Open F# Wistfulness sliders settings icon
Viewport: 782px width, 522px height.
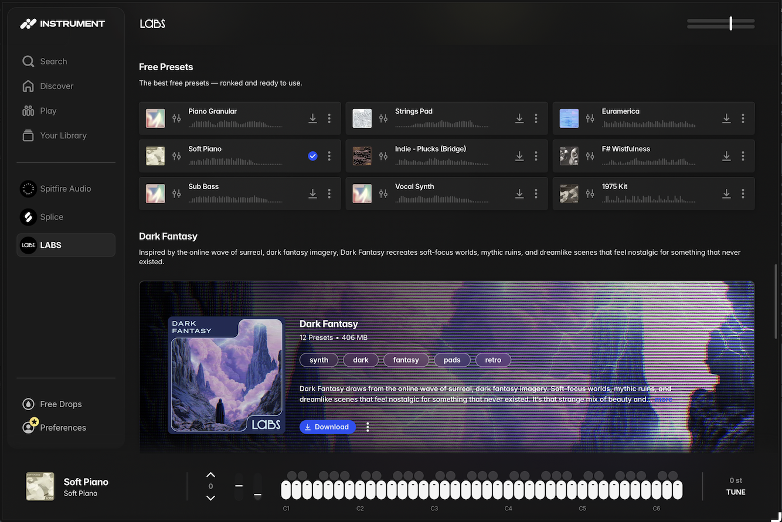590,156
